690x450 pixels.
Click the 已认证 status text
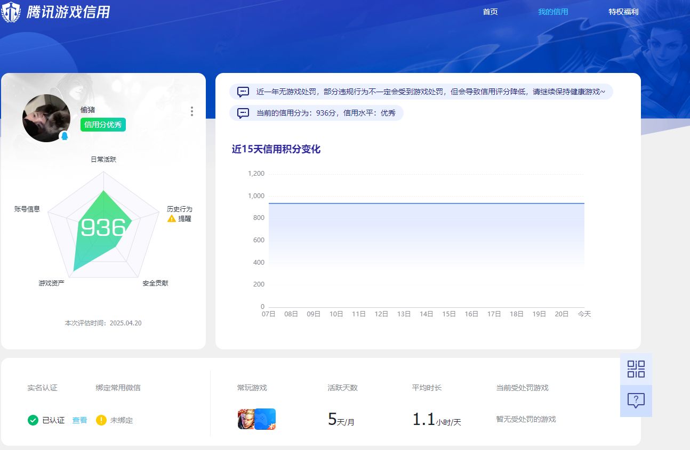pos(53,420)
